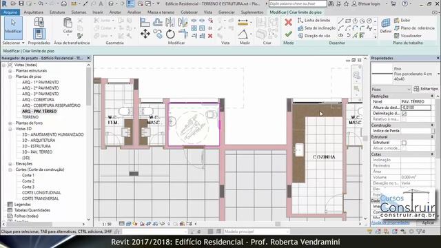Expand the Plantas estruturais node
Image resolution: width=441 pixels, height=248 pixels.
10,71
